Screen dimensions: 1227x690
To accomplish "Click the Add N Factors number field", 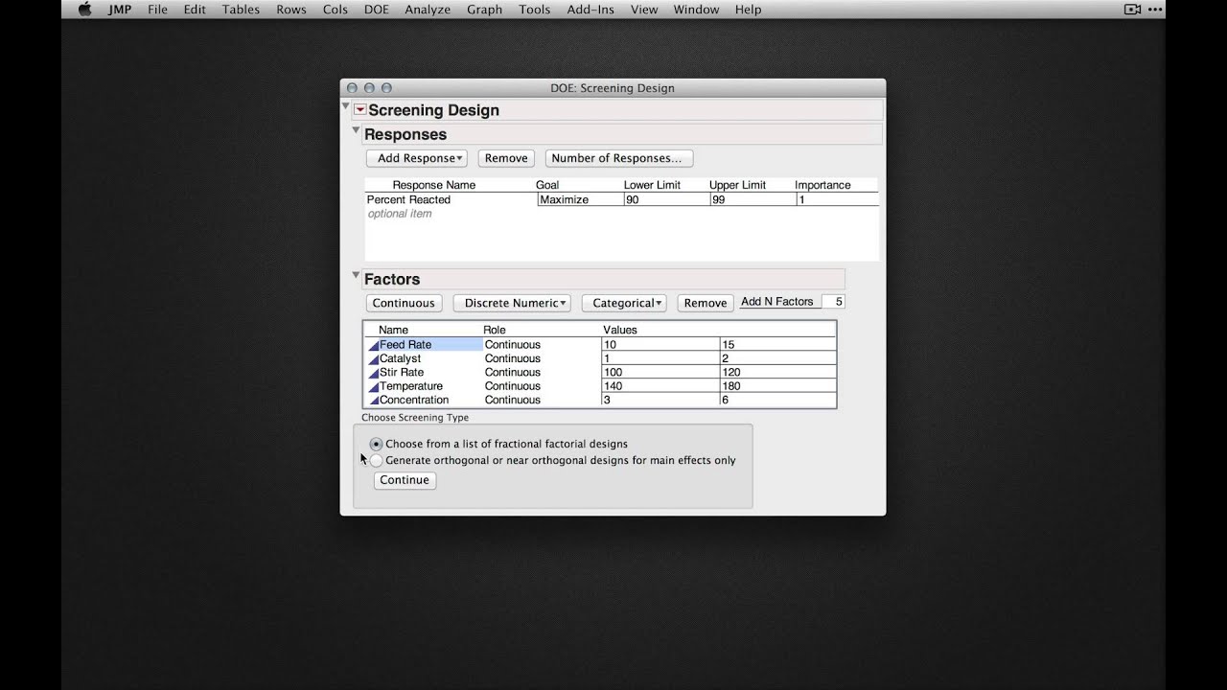I will tap(832, 302).
